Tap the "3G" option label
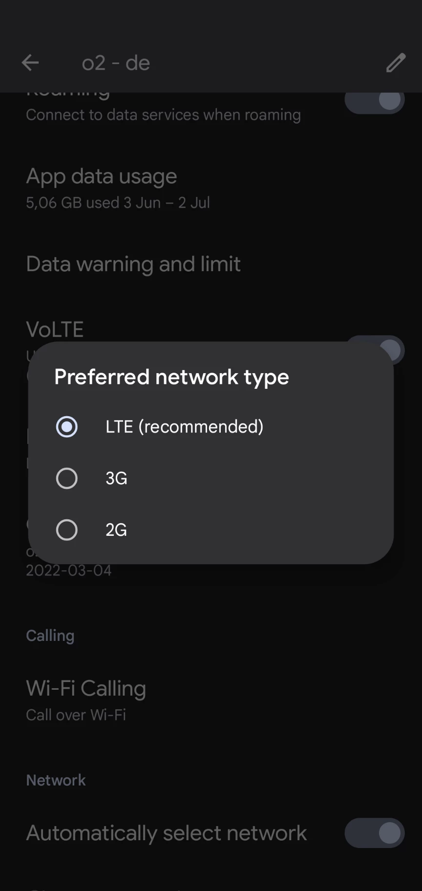Viewport: 422px width, 891px height. coord(116,478)
